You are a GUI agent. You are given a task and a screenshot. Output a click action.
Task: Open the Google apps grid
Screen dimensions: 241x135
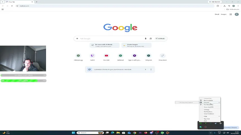231,14
